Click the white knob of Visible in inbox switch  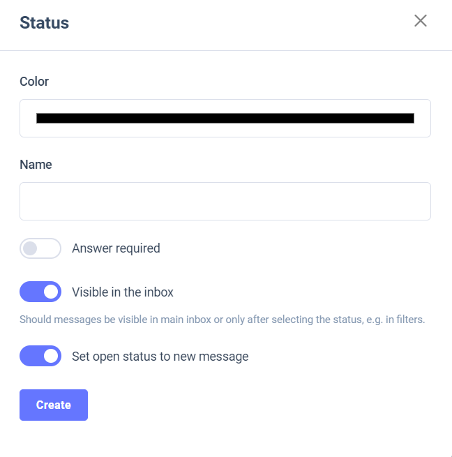pyautogui.click(x=51, y=292)
